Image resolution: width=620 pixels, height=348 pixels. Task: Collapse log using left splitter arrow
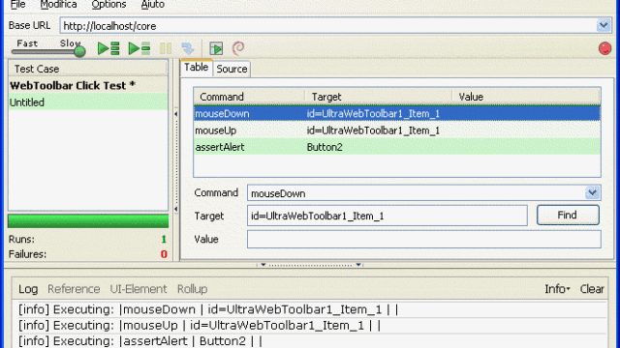coord(263,265)
